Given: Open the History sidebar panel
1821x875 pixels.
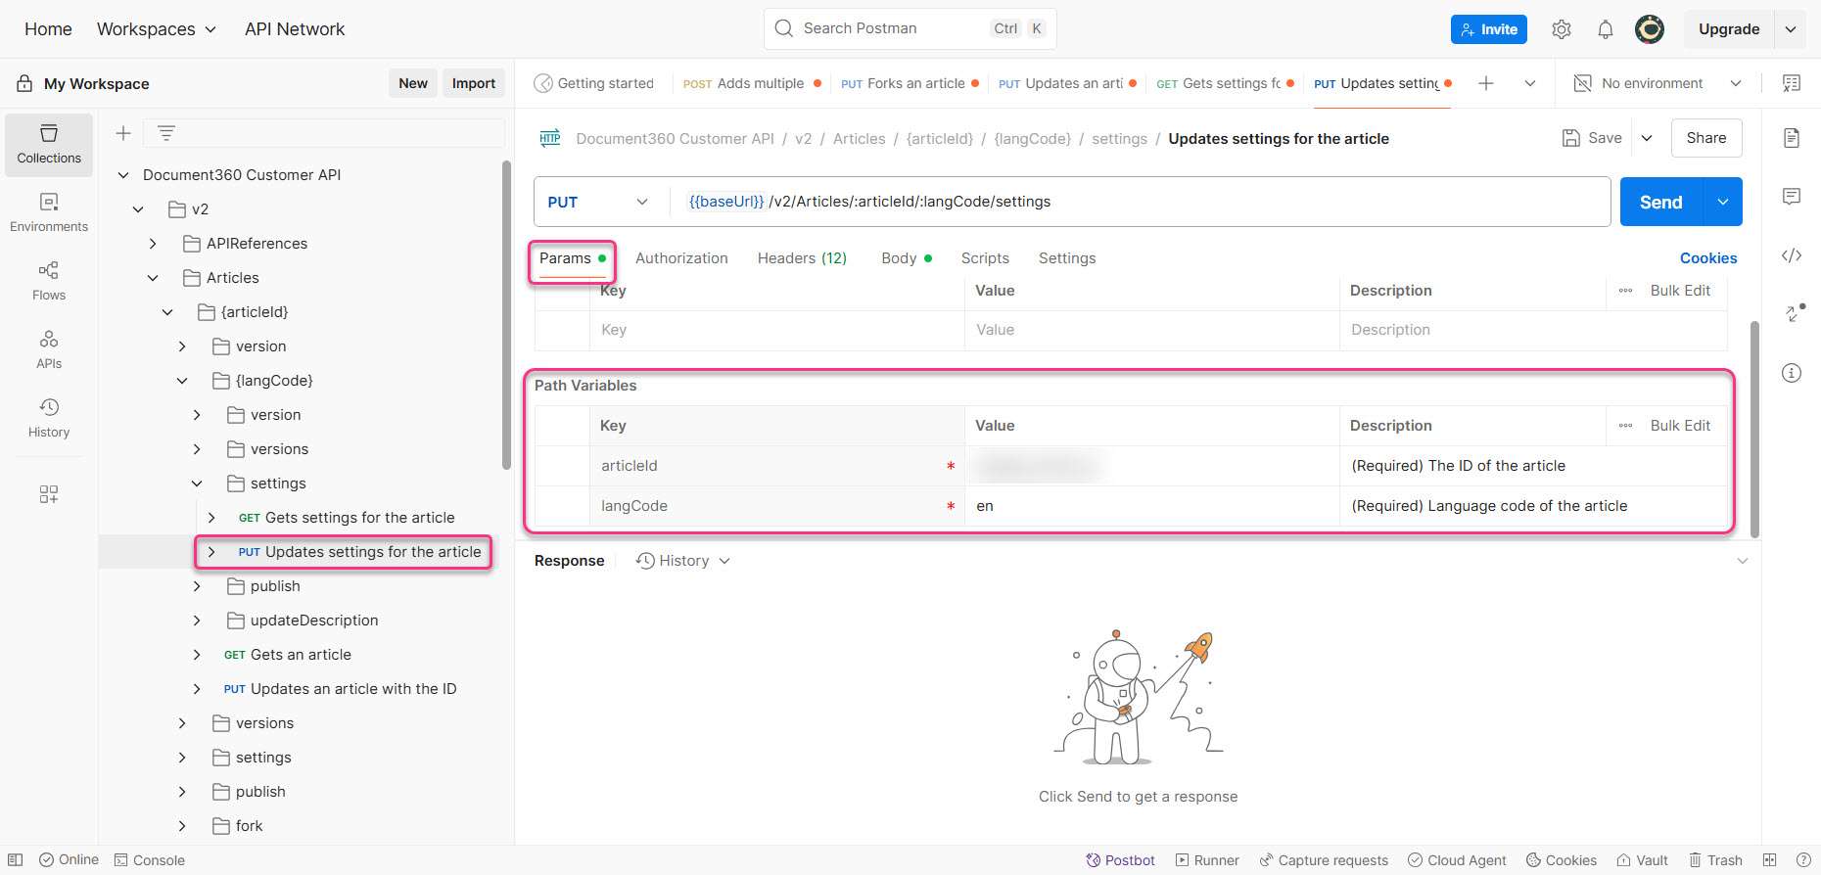Looking at the screenshot, I should [x=49, y=418].
